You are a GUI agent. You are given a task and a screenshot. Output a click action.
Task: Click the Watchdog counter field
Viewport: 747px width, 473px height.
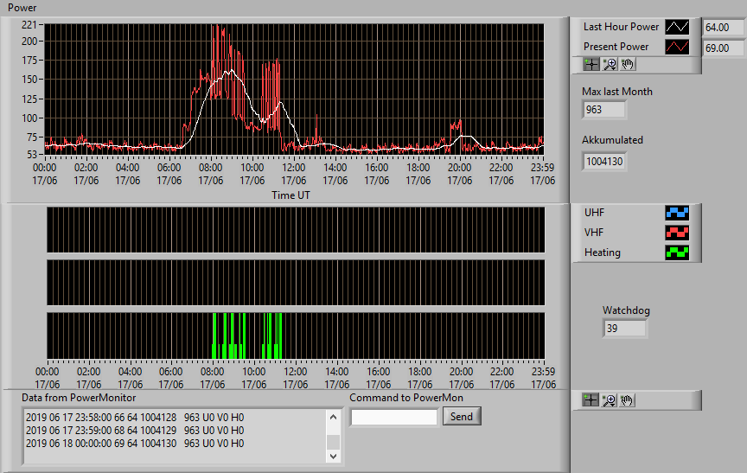[624, 329]
